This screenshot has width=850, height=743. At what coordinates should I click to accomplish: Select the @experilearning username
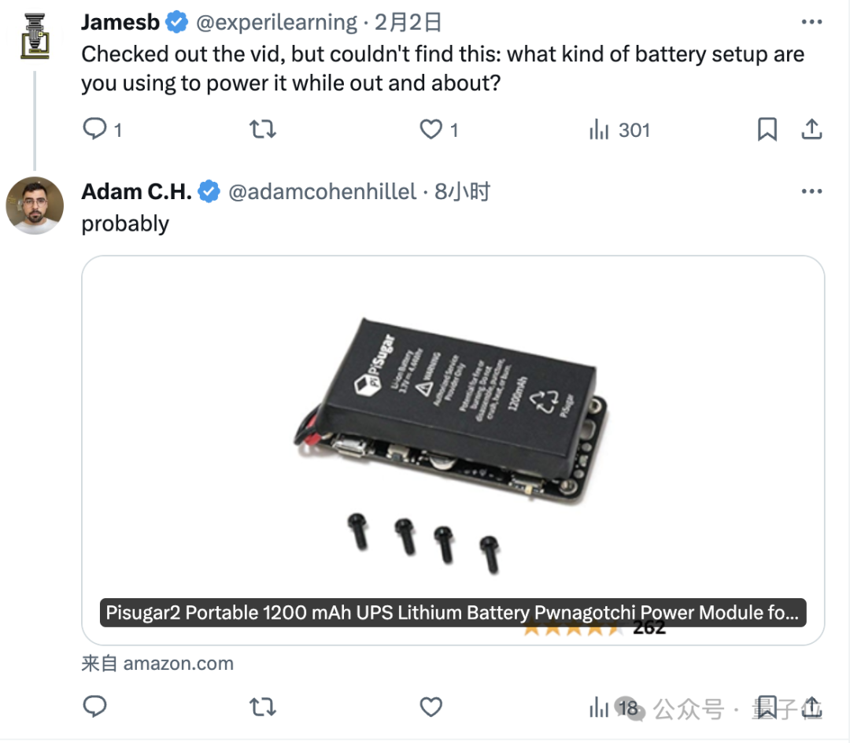(x=275, y=22)
